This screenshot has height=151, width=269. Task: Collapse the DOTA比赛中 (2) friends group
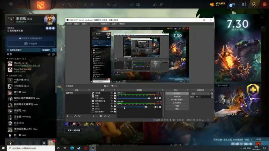[x=7, y=59]
